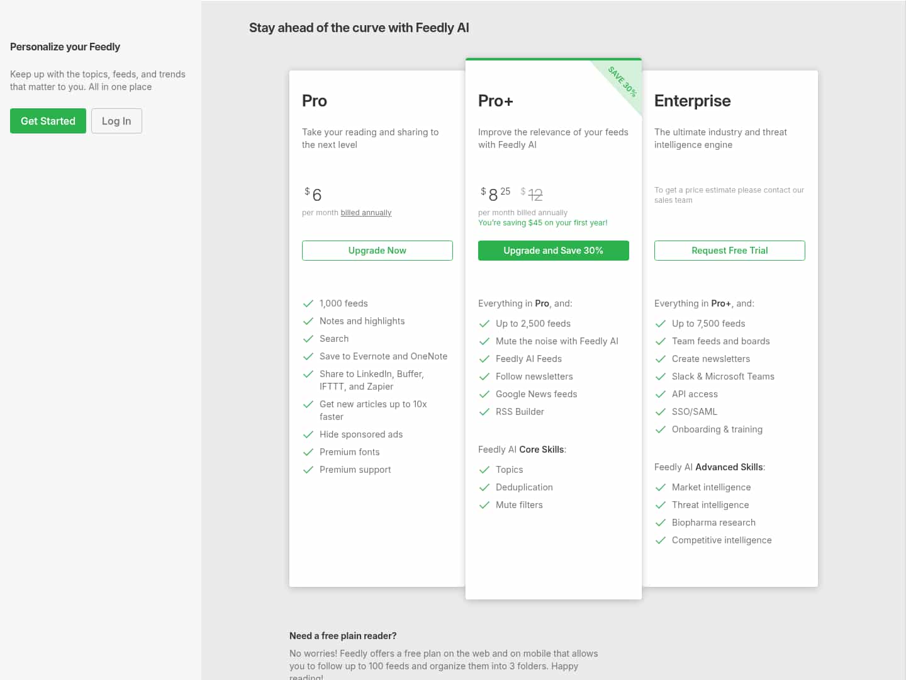Open the Log In button

coord(116,121)
